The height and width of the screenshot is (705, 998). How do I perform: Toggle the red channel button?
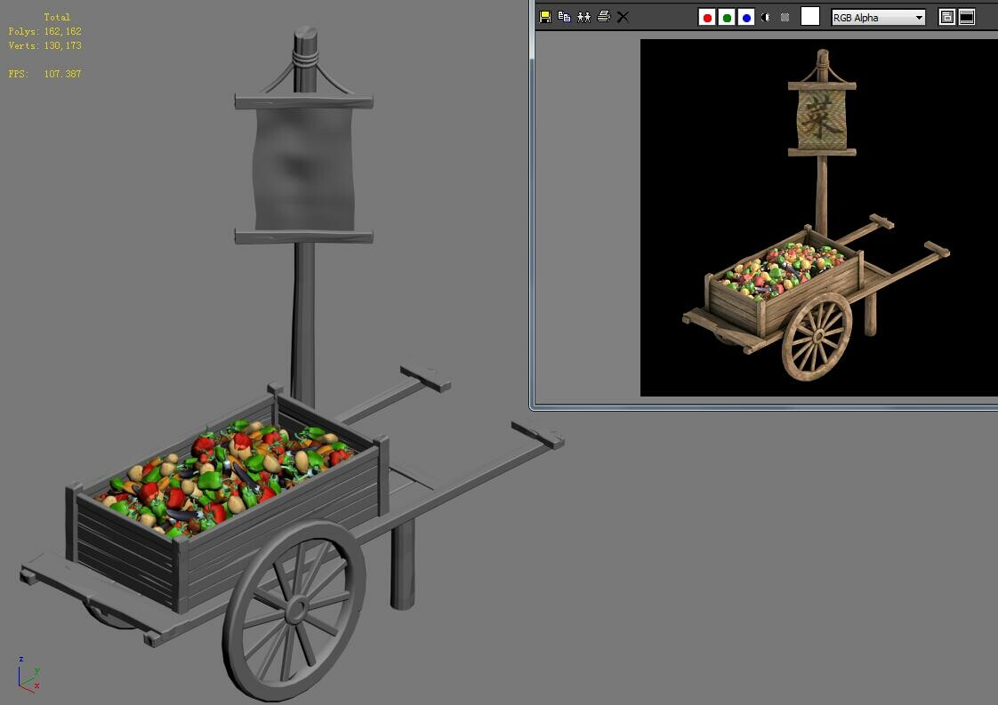tap(707, 17)
